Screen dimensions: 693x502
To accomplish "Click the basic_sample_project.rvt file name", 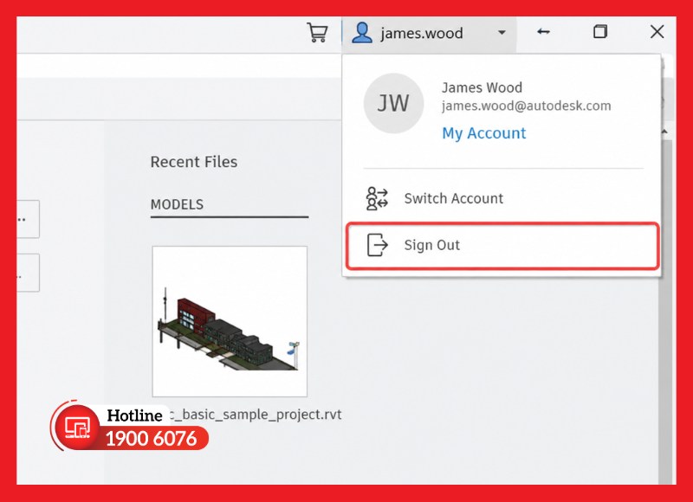I will [x=253, y=414].
